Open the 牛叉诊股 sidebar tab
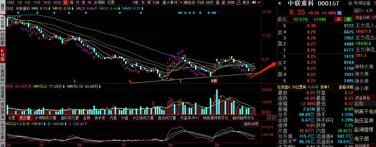The width and height of the screenshot is (376, 147). pyautogui.click(x=2, y=130)
